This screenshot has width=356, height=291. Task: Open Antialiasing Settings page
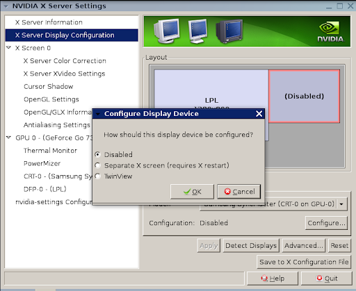pyautogui.click(x=57, y=125)
